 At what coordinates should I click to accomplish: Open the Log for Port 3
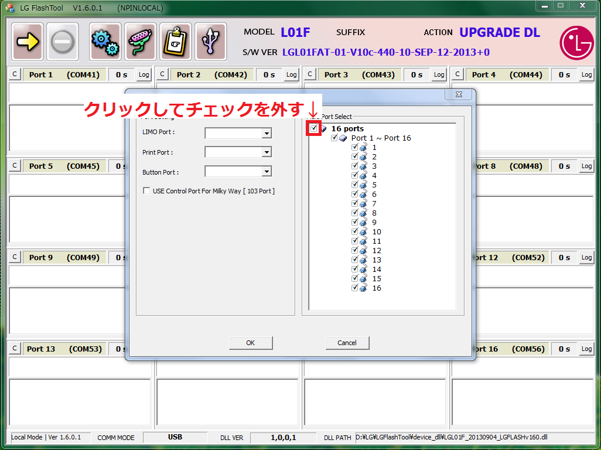439,75
